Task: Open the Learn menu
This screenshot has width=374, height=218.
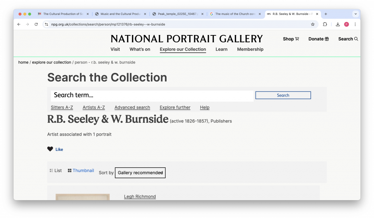Action: click(221, 49)
